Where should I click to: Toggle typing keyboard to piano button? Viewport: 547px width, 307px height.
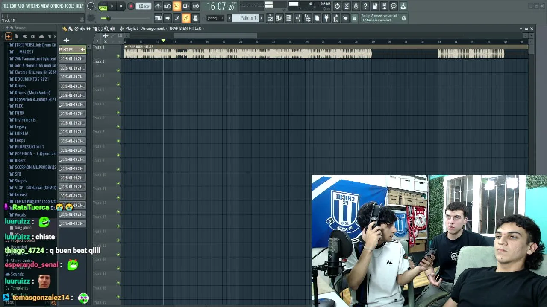pyautogui.click(x=158, y=18)
